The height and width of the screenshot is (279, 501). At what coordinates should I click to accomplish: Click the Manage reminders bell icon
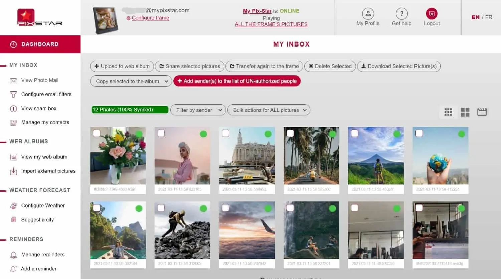click(x=13, y=255)
